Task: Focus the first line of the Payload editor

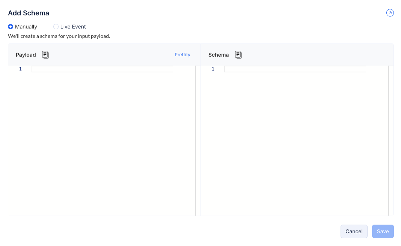Action: click(102, 69)
